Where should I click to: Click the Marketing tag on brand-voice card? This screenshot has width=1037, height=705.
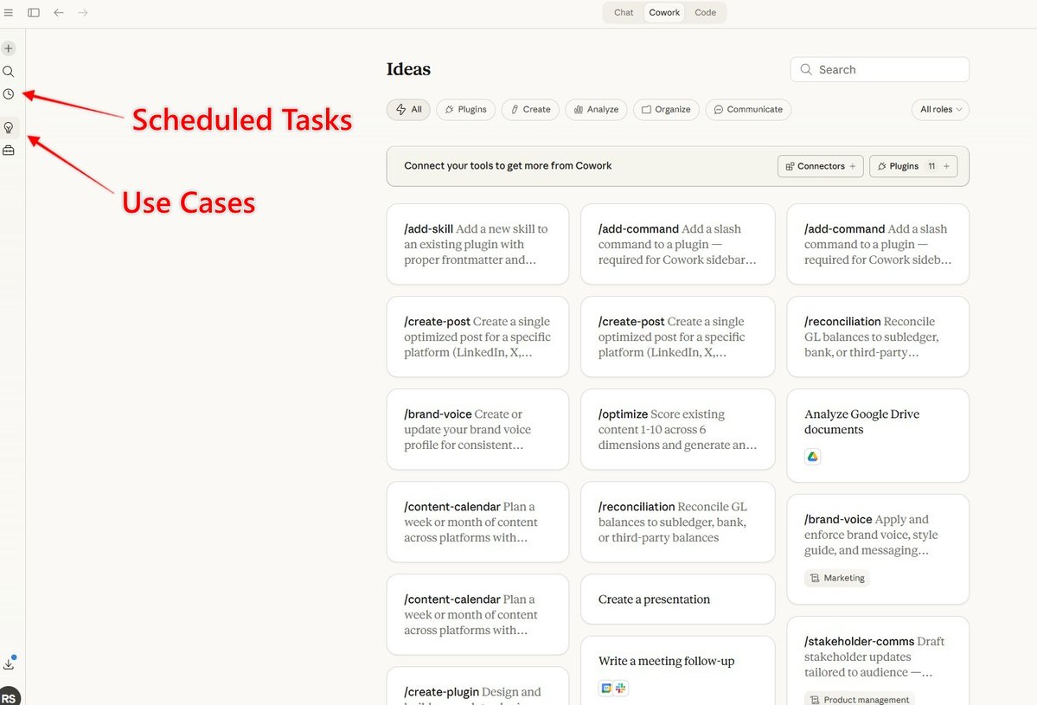click(x=837, y=578)
